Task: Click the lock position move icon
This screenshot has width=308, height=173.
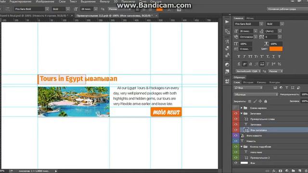Action: [x=260, y=101]
